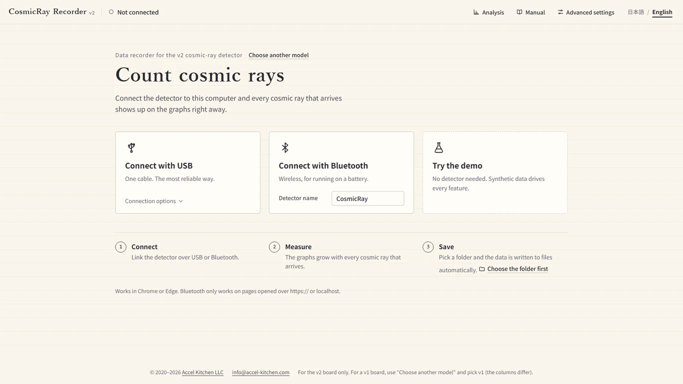Click the Choose another model link
Viewport: 683px width, 384px height.
point(278,55)
